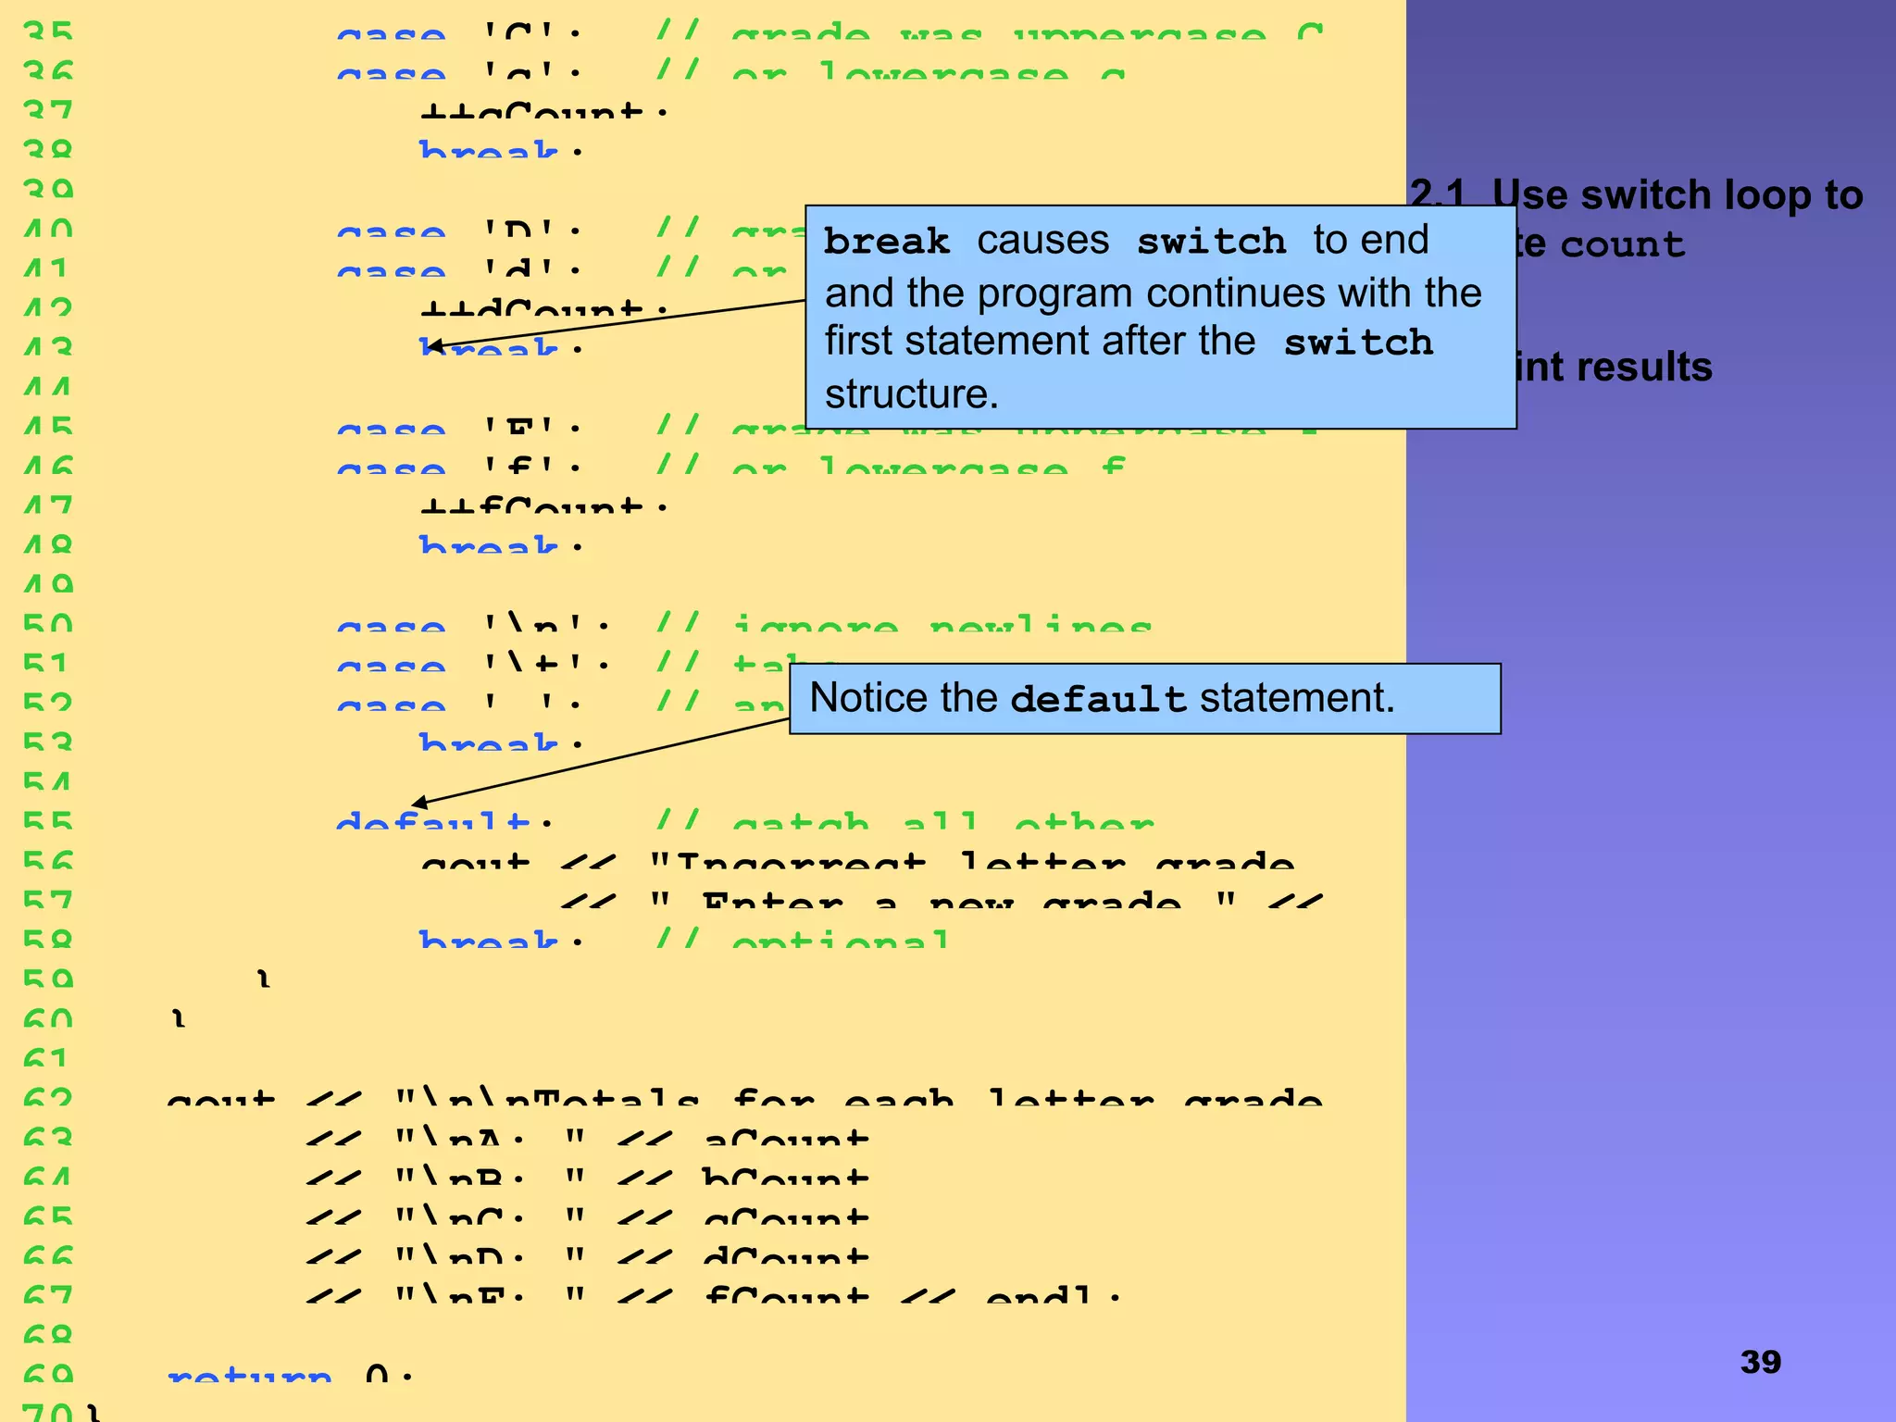Viewport: 1896px width, 1422px height.
Task: Click the slide page number "39"
Action: [x=1760, y=1362]
